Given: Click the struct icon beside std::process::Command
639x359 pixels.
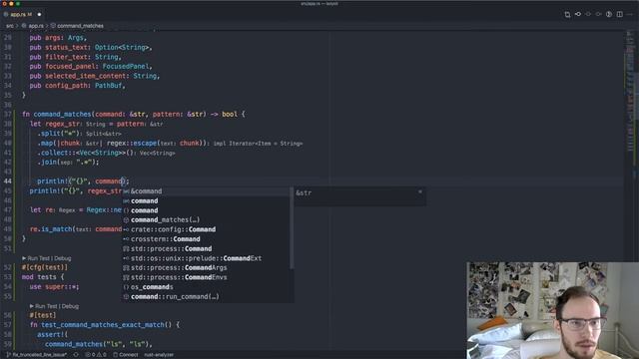Looking at the screenshot, I should click(x=127, y=248).
